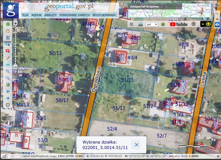This screenshot has width=221, height=160.
Task: Click the Leśna street label
Action: [203, 79]
